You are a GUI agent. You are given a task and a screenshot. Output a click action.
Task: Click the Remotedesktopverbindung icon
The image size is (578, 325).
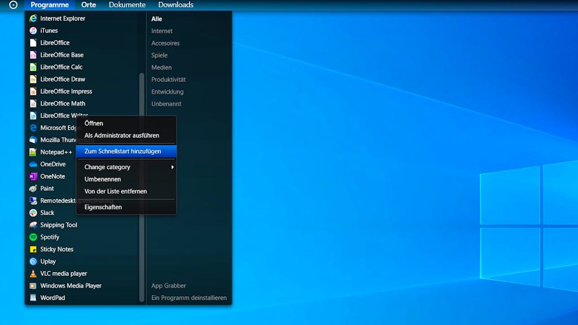33,201
